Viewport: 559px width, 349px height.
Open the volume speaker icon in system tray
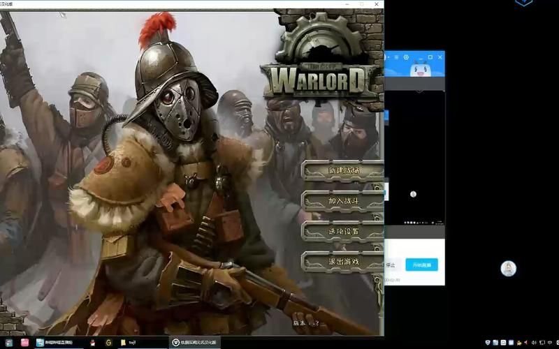535,343
